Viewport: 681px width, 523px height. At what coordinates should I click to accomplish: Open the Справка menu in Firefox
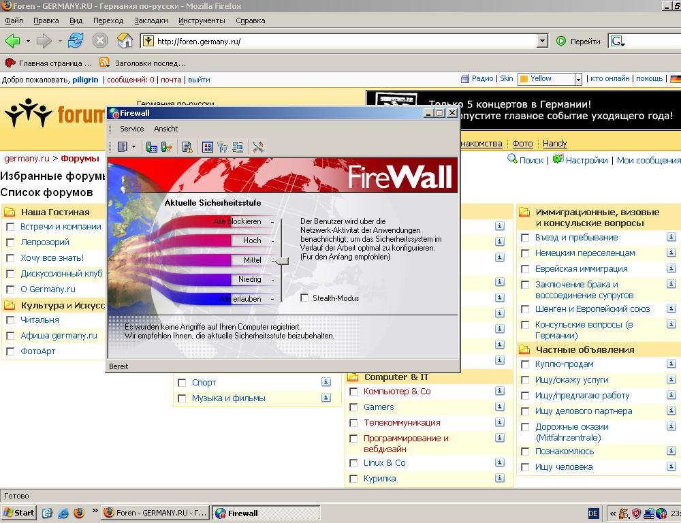pos(251,20)
